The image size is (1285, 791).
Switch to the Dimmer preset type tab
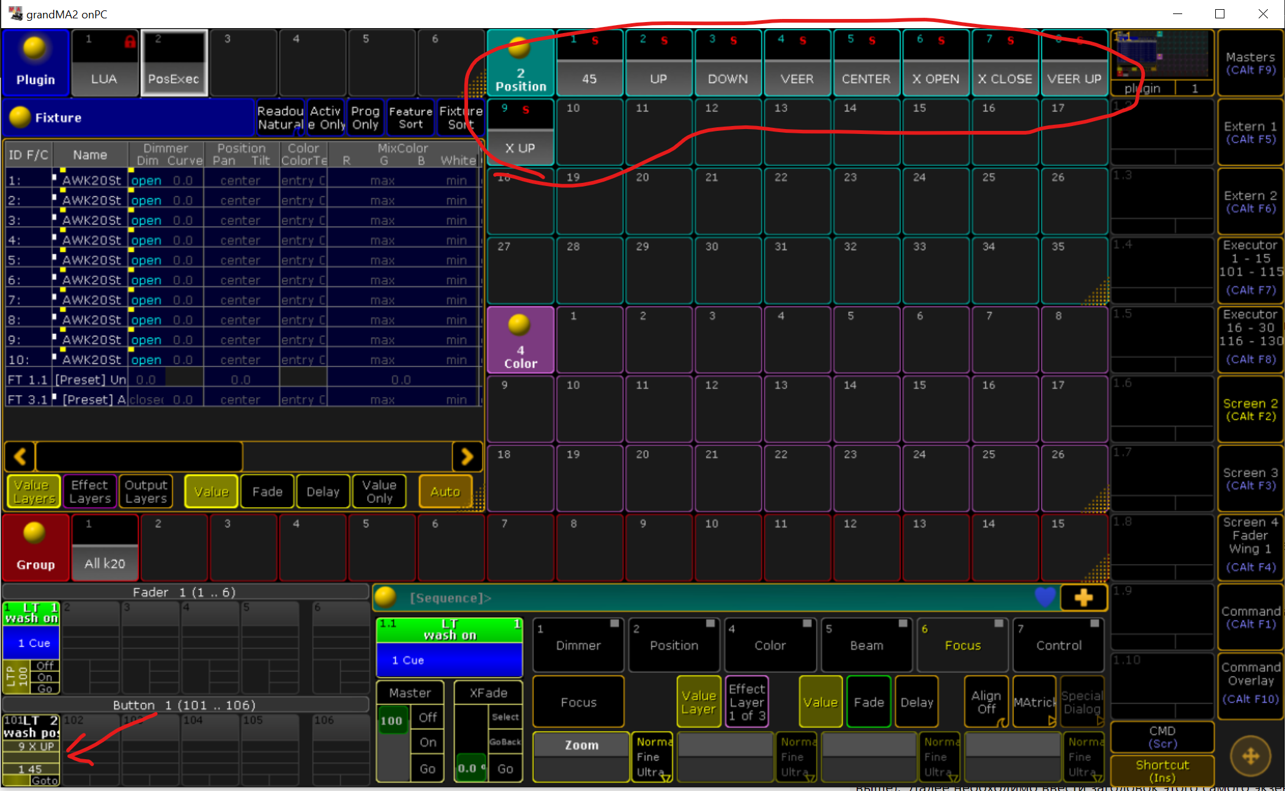click(578, 645)
